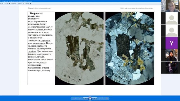This screenshot has height=101, width=180.
Task: Start the slideshow with the center button
Action: pyautogui.click(x=90, y=98)
